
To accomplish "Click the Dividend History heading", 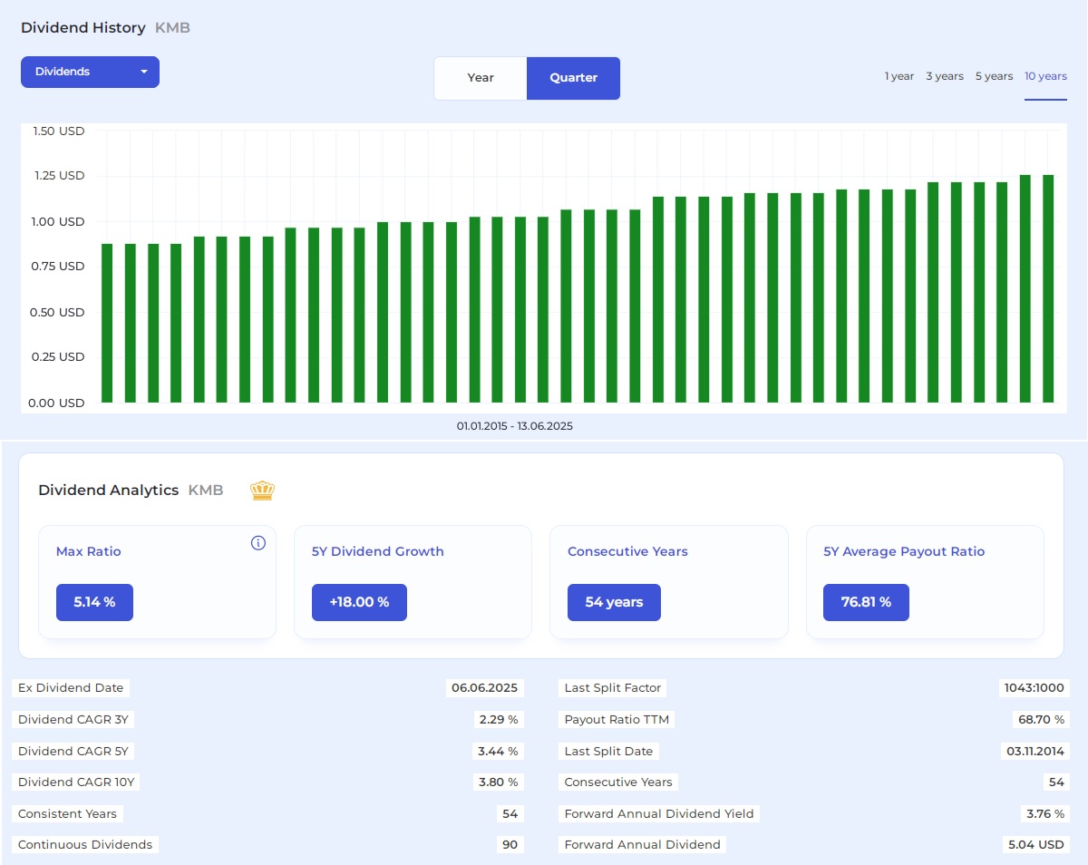I will pos(83,28).
